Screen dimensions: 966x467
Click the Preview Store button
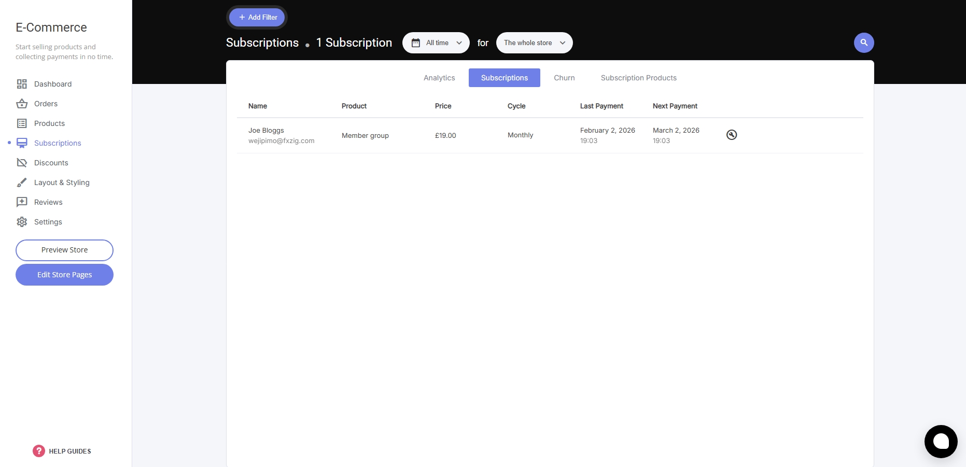64,250
